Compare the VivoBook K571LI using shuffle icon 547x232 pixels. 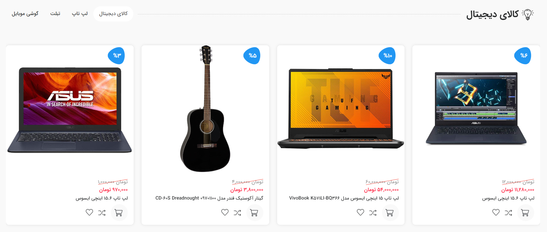pos(373,213)
